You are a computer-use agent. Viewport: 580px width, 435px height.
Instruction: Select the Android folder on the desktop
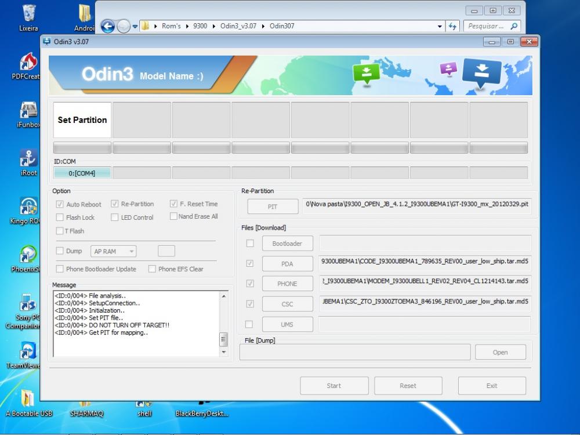tap(85, 18)
